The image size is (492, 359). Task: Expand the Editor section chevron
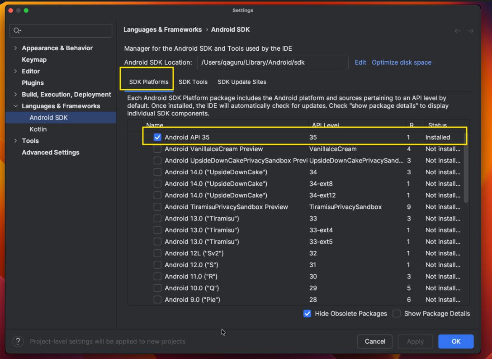coord(15,71)
